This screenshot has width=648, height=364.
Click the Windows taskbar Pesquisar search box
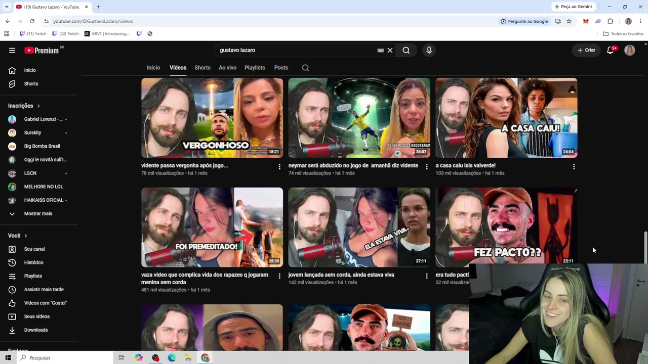tap(65, 357)
